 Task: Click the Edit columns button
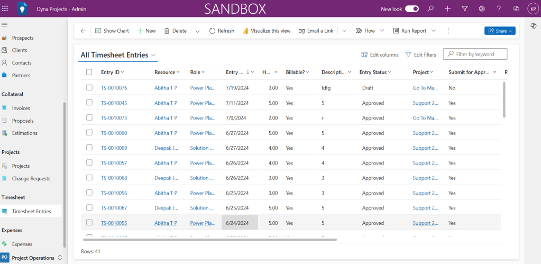click(x=380, y=54)
